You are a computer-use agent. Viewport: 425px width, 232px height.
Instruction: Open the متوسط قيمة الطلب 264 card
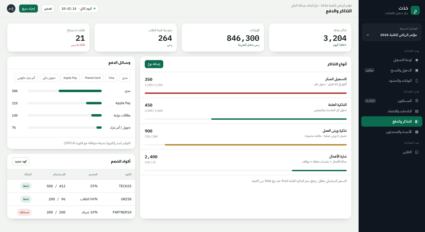(135, 37)
